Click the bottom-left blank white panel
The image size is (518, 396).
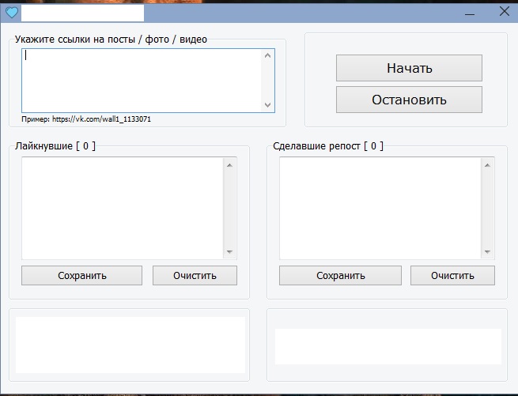[x=130, y=345]
